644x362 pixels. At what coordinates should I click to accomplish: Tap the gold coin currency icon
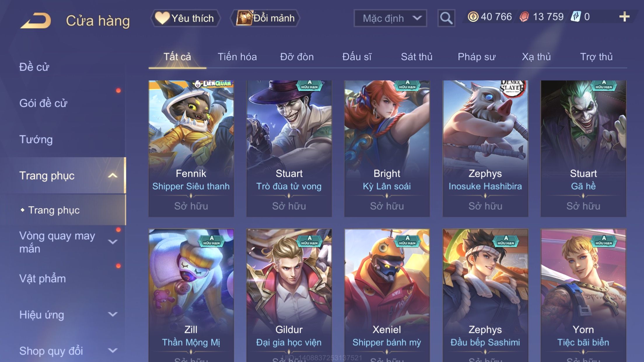coord(473,17)
